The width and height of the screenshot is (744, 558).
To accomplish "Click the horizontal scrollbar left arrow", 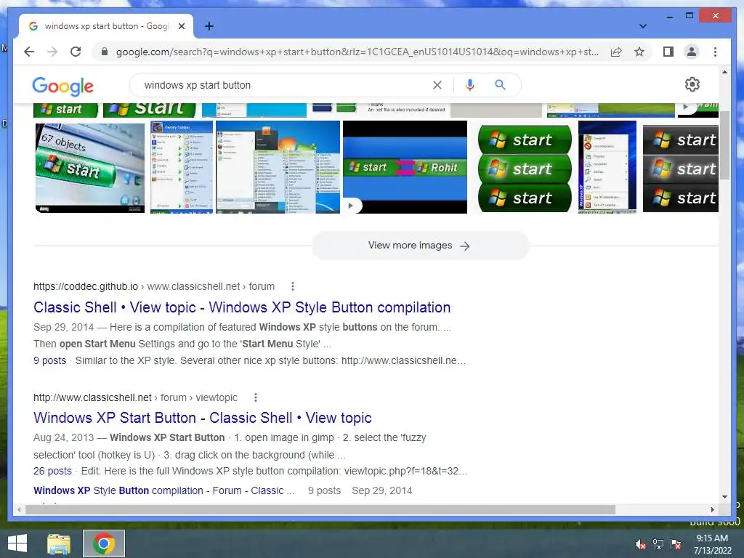I will tap(19, 509).
